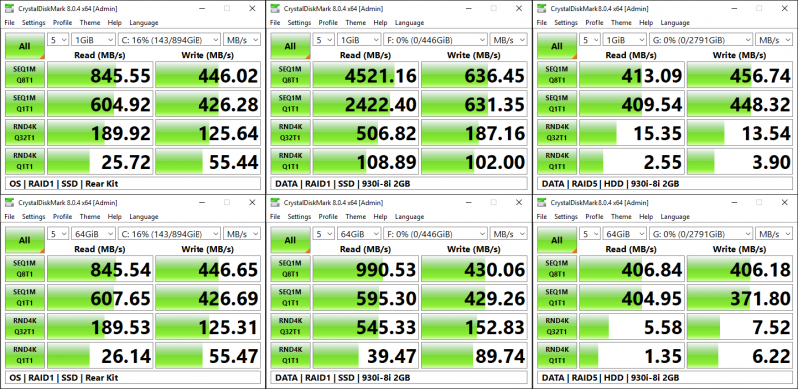This screenshot has width=798, height=389.
Task: Select the drive dropdown showing G: 0% (0/2791GiB) in the bottom-right window
Action: (x=701, y=234)
